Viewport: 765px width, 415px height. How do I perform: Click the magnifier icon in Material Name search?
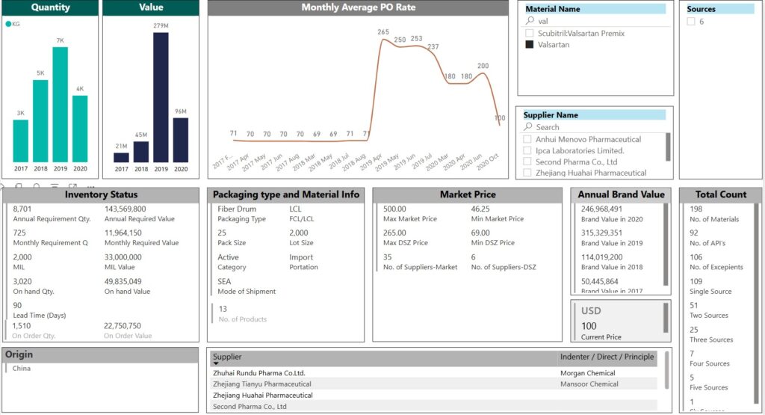click(x=530, y=20)
